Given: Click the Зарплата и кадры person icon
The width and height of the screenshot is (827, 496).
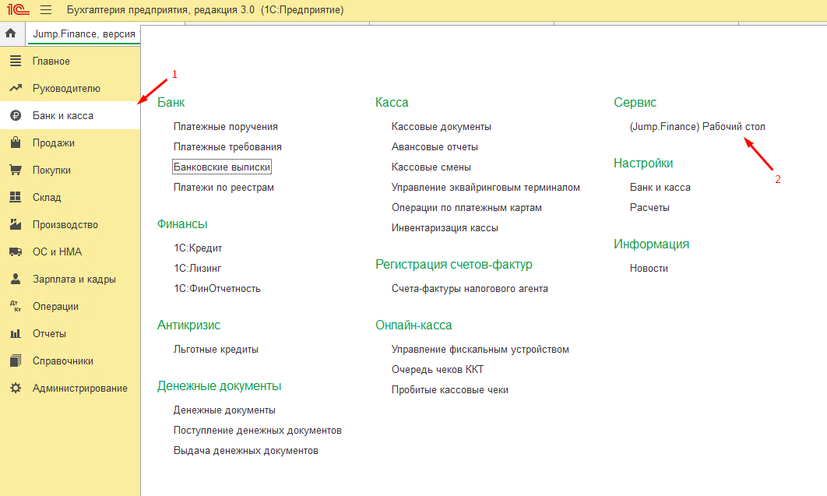Looking at the screenshot, I should (15, 280).
